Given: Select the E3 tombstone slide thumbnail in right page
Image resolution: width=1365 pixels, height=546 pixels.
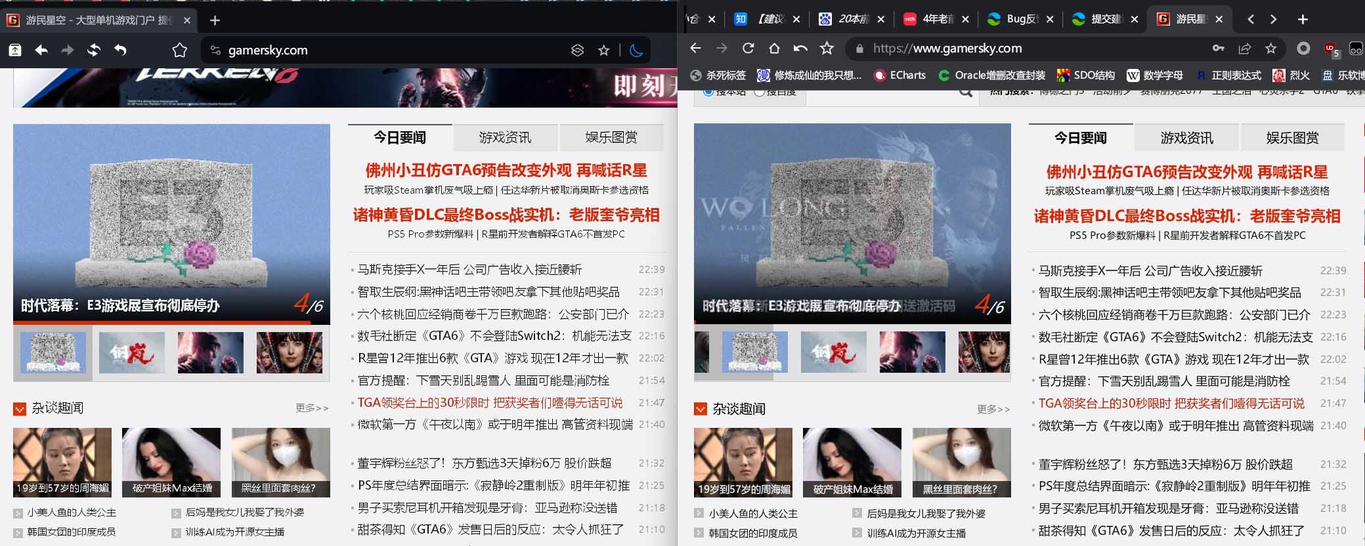Looking at the screenshot, I should coord(754,352).
